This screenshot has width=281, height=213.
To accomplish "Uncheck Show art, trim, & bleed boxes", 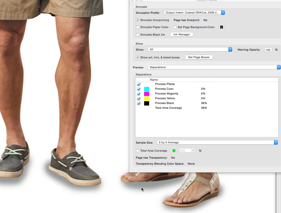I will click(138, 57).
